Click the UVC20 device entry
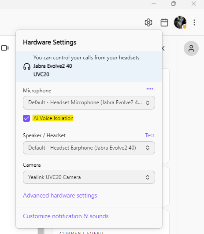This screenshot has height=234, width=204. pyautogui.click(x=41, y=74)
